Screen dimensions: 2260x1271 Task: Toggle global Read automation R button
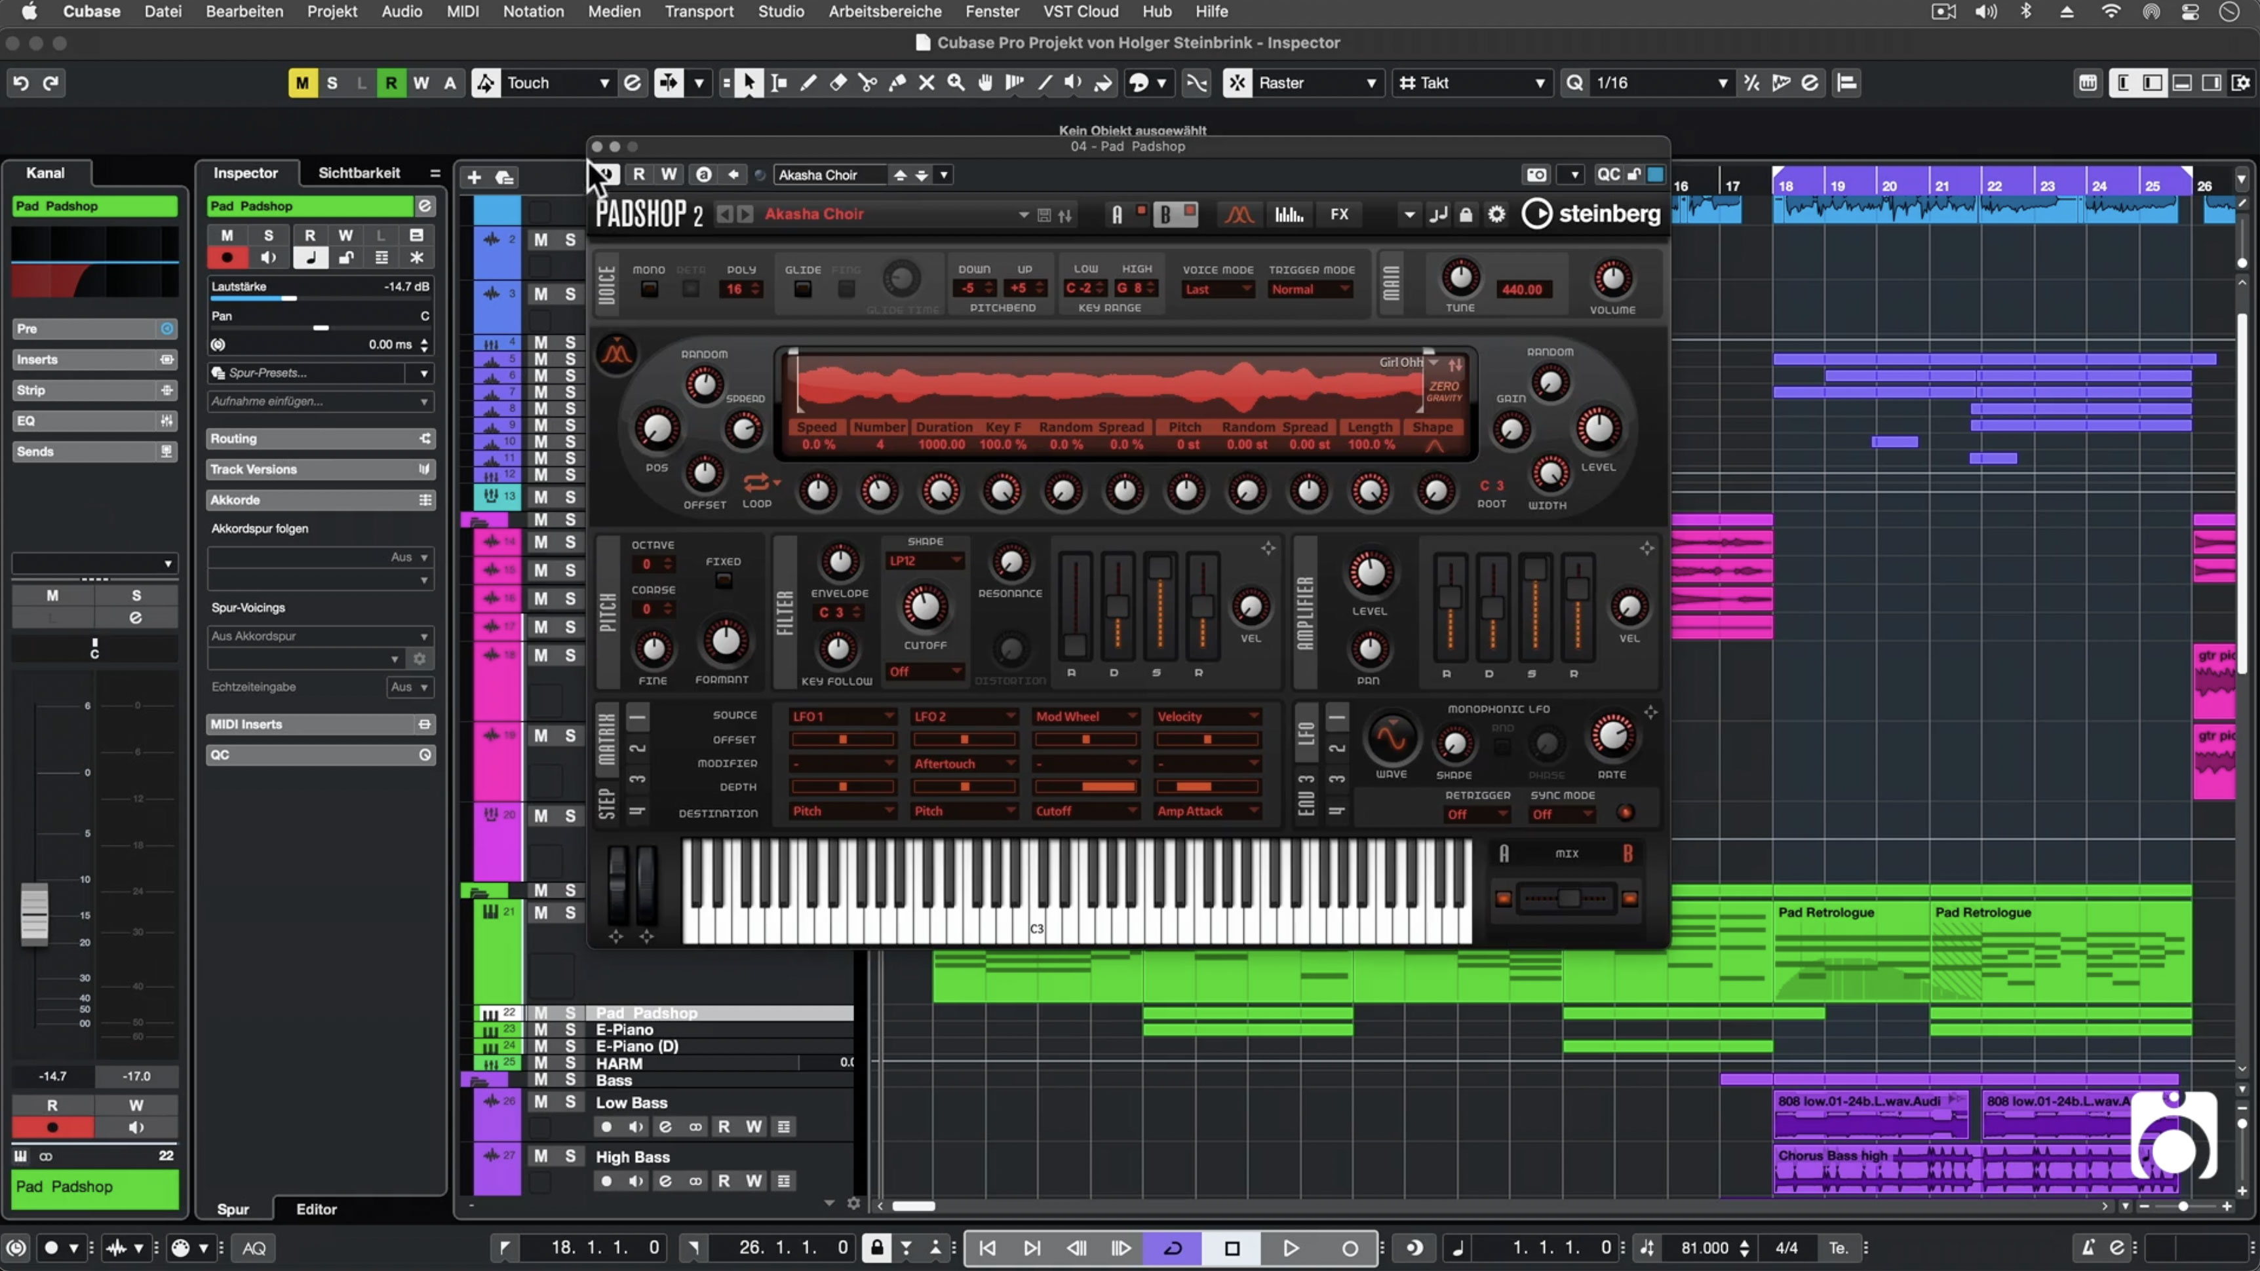pyautogui.click(x=391, y=83)
